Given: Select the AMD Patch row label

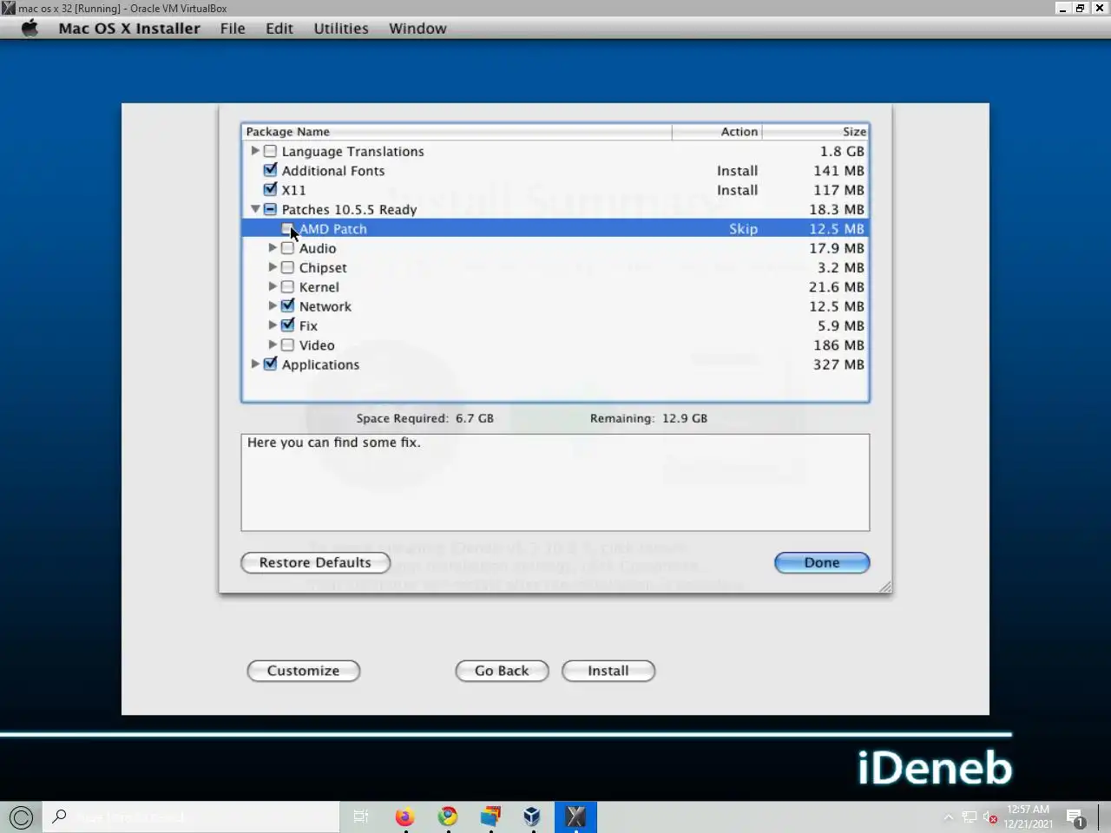Looking at the screenshot, I should click(x=333, y=229).
